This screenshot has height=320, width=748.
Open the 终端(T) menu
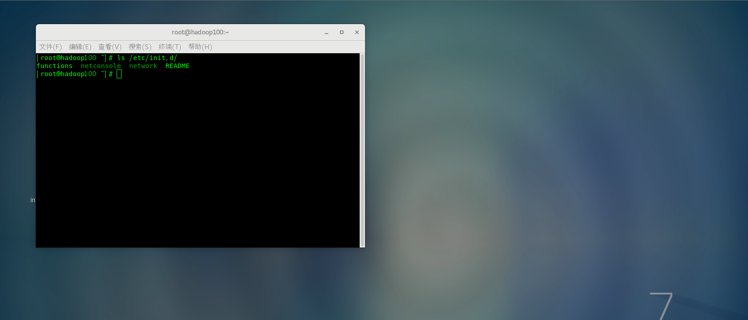[x=170, y=47]
